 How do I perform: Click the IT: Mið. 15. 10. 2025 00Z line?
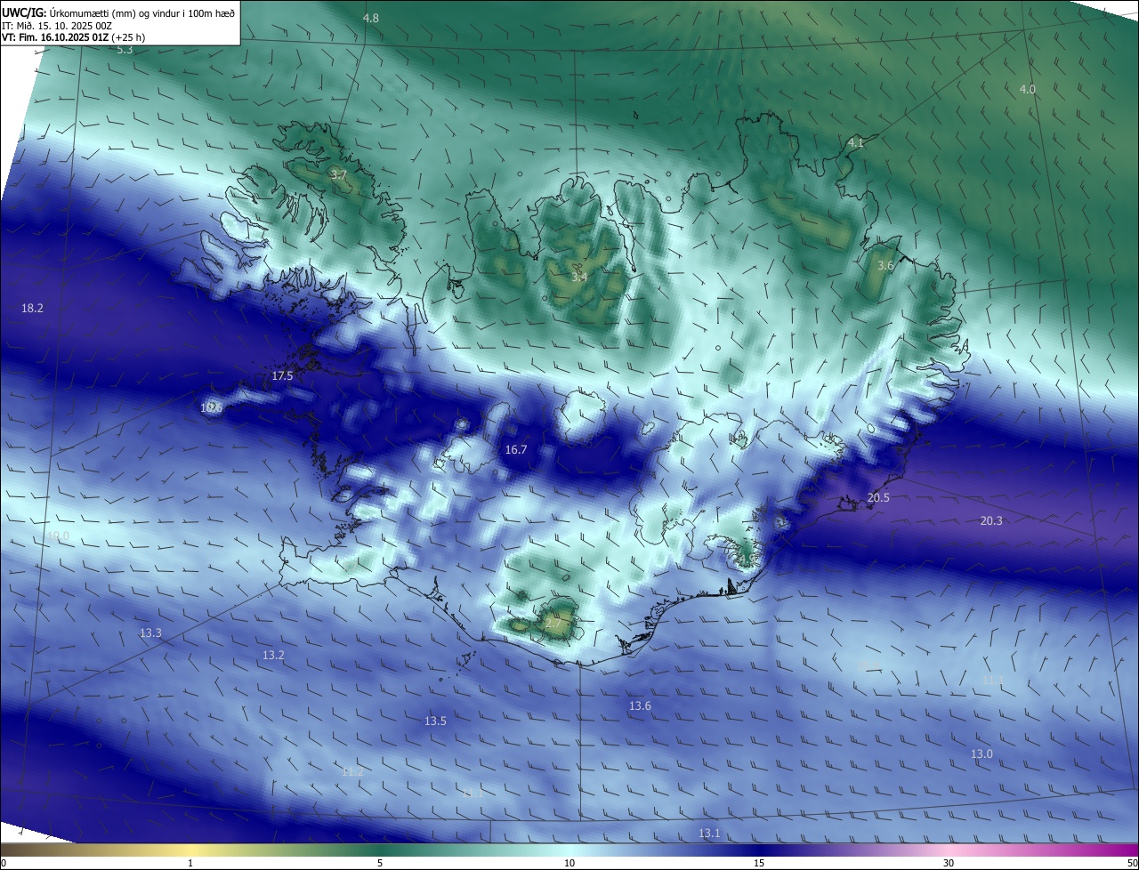click(56, 26)
